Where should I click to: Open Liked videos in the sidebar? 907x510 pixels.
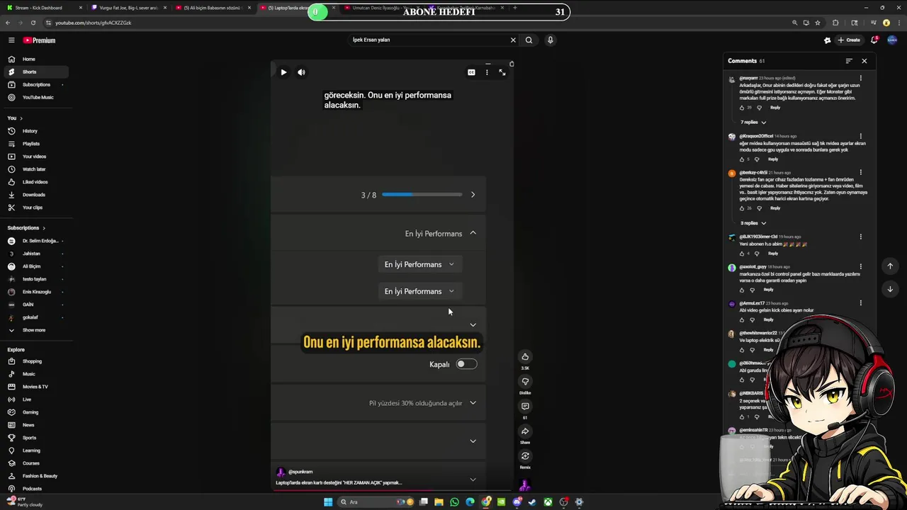click(35, 182)
